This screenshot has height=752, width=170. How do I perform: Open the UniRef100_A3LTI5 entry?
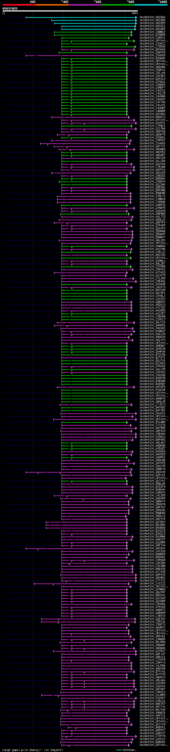[x=152, y=217]
